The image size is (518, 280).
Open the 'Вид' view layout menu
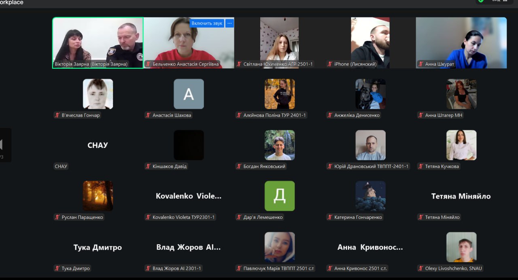499,1
